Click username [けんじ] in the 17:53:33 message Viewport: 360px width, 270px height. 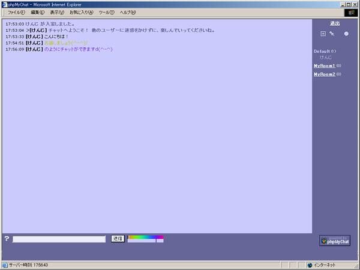[x=34, y=37]
